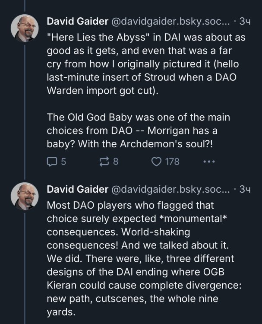This screenshot has width=262, height=324.
Task: Open David Gaider's avatar on the first post
Action: coord(25,28)
